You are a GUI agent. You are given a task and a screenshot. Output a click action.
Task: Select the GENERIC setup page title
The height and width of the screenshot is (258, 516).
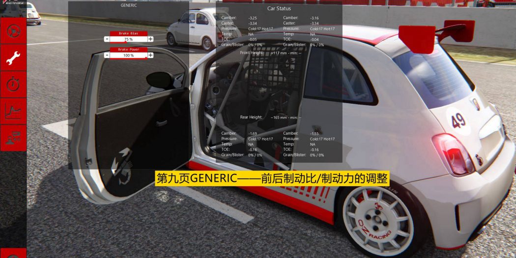click(129, 5)
